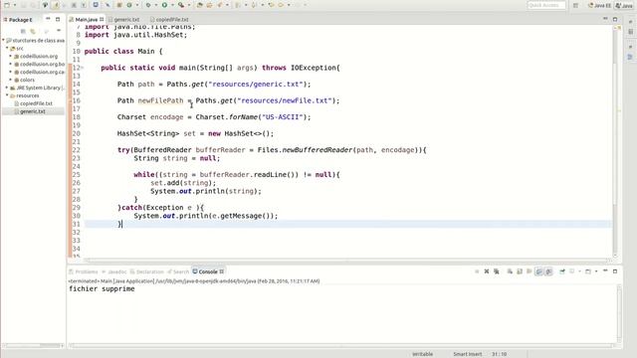Select the resources folder in tree

click(x=27, y=95)
